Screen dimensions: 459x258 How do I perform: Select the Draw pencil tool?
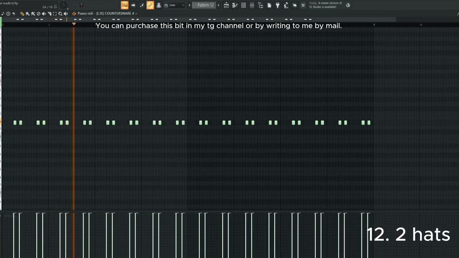point(22,14)
